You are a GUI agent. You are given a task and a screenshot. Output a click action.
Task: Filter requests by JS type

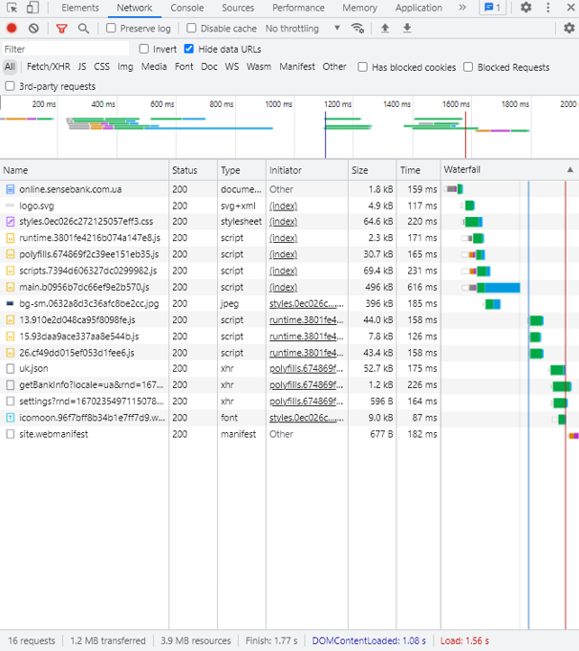82,67
